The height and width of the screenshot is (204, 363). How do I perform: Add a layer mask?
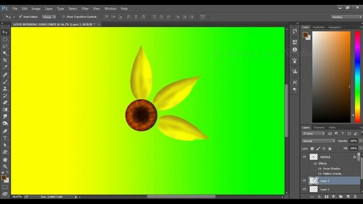(327, 197)
